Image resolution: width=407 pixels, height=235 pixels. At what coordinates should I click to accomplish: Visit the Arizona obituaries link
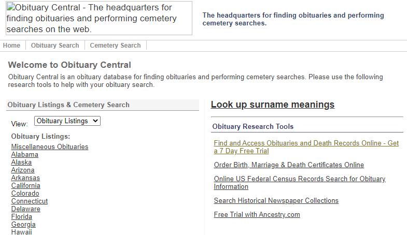[23, 170]
